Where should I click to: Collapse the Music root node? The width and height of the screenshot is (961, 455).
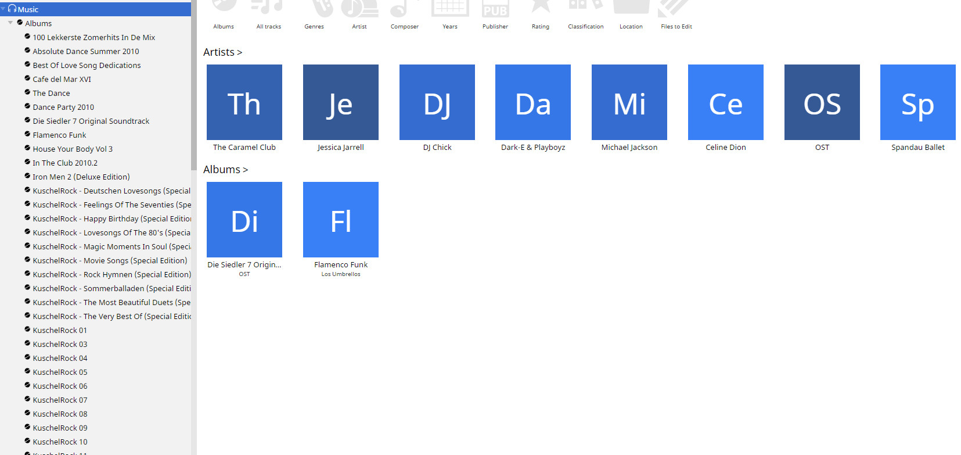3,9
